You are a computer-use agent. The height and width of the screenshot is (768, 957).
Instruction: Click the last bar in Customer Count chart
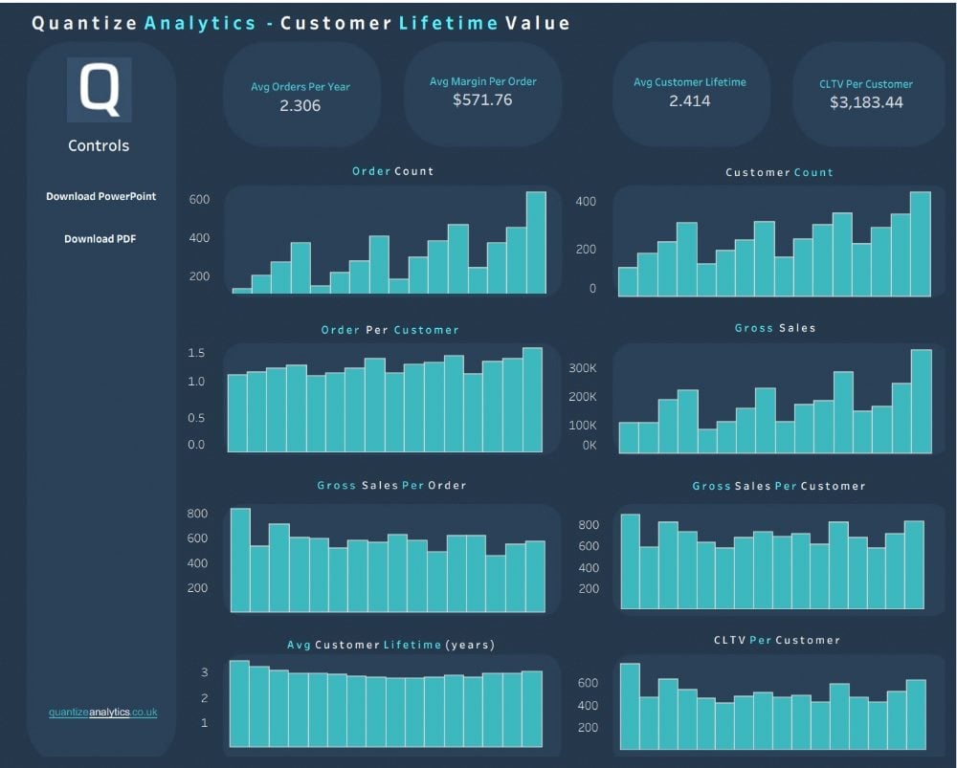[921, 245]
